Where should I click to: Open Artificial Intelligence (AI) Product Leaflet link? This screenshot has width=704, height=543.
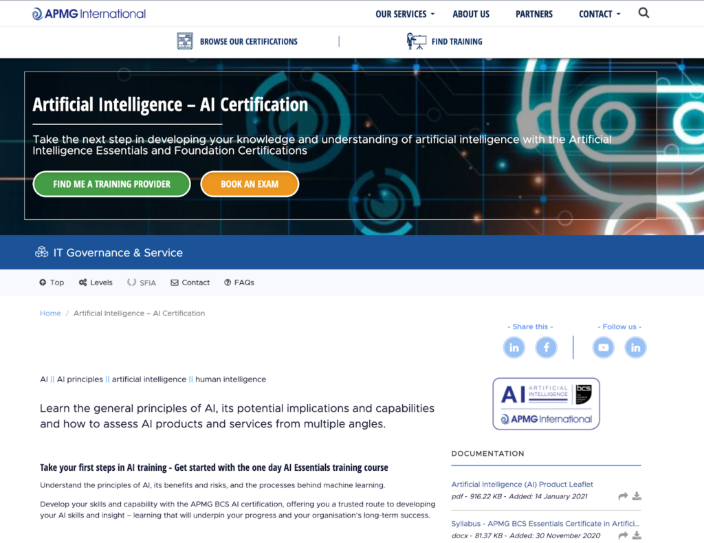pos(522,484)
